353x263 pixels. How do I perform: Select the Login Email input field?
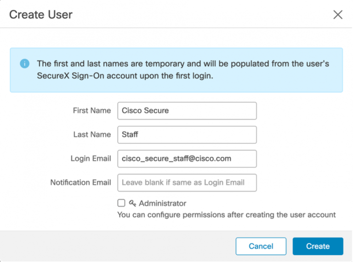point(187,159)
